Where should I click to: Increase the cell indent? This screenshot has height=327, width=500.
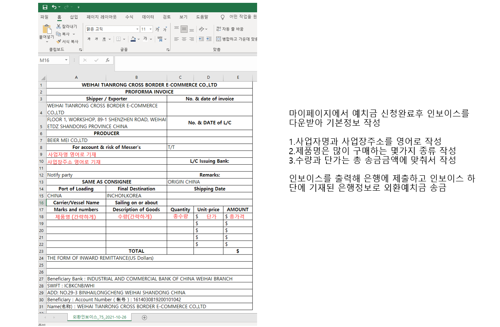[x=209, y=39]
